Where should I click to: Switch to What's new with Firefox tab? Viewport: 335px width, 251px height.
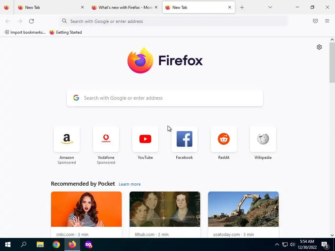pyautogui.click(x=125, y=7)
